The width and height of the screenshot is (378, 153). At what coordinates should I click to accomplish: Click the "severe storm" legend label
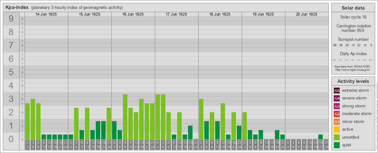354,98
